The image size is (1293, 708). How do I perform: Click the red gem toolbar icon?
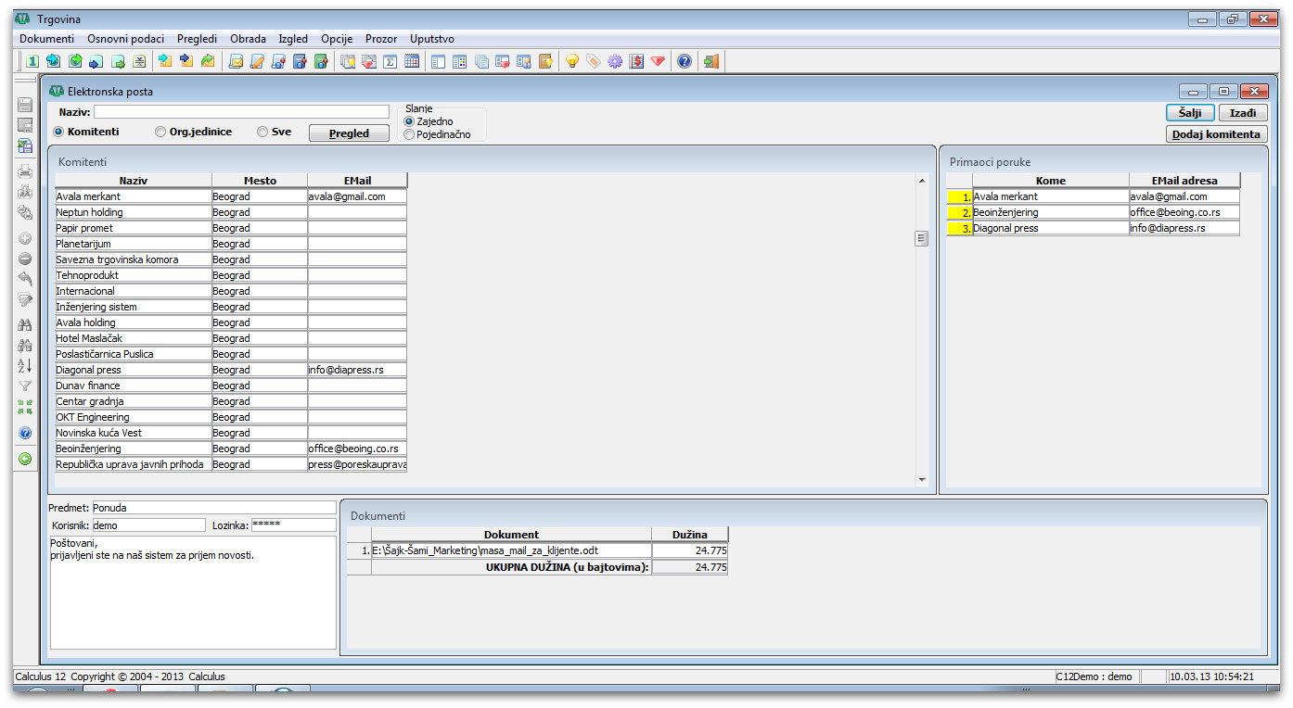tap(658, 61)
